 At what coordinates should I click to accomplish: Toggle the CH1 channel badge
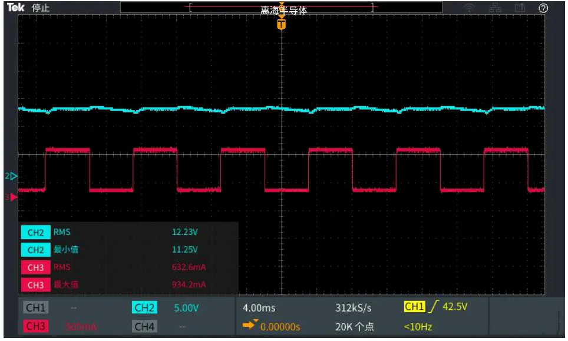point(35,308)
